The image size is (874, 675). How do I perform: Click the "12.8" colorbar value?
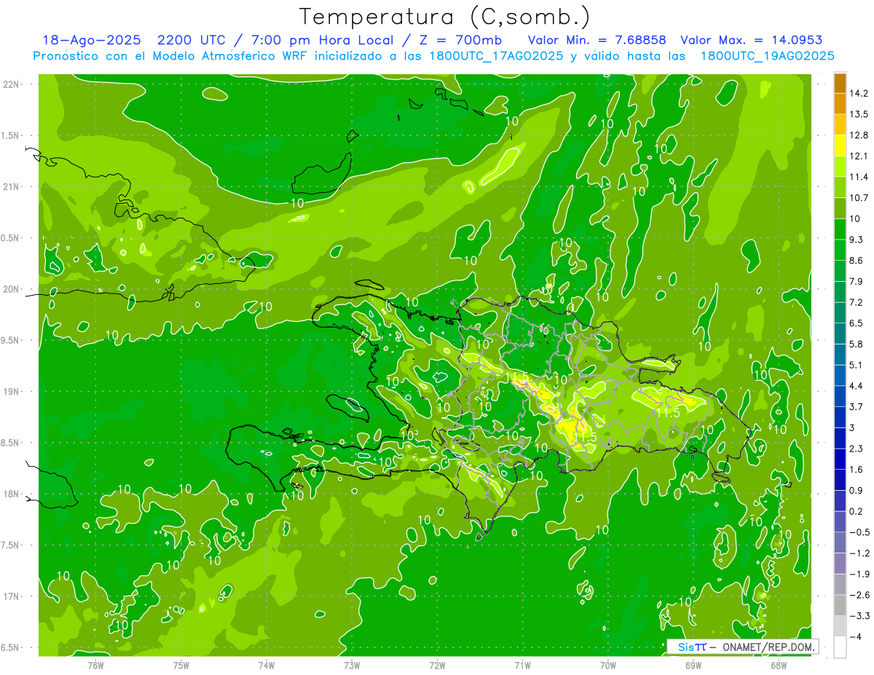click(859, 135)
